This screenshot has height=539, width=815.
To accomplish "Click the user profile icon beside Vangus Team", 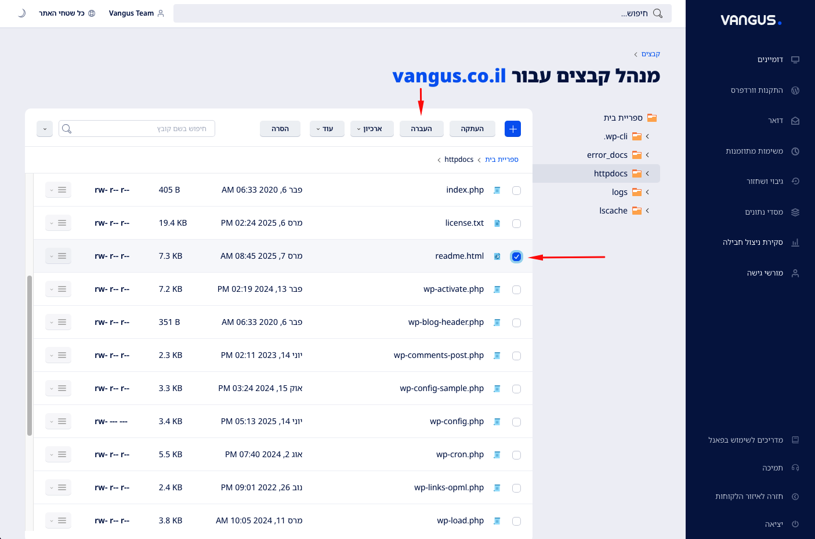I will (161, 13).
